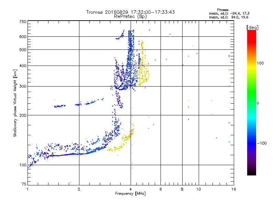
Task: Click the y-axis tick label '200'
Action: point(23,115)
